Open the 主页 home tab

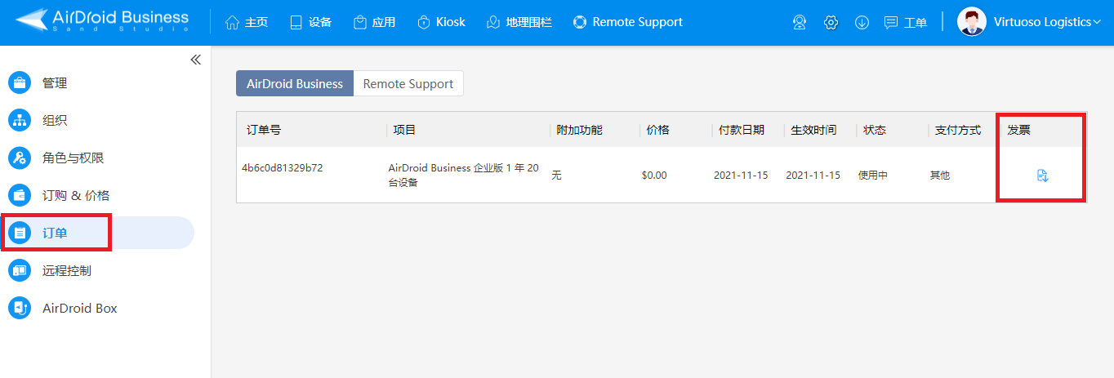click(247, 22)
